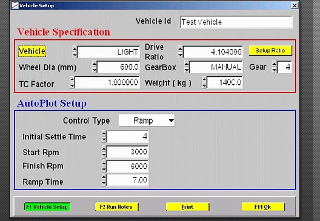This screenshot has height=221, width=320.
Task: Click the yellow Setup Ratio button
Action: click(x=270, y=51)
